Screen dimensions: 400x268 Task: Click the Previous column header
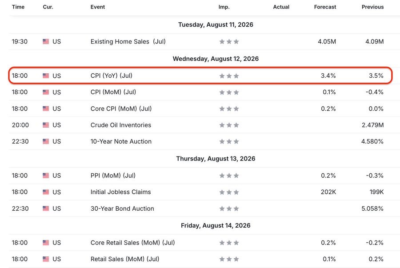[373, 7]
